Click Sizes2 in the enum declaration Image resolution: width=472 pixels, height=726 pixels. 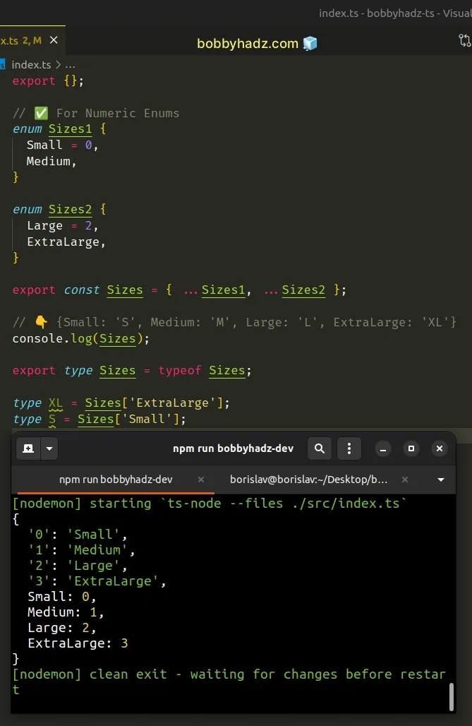click(71, 209)
